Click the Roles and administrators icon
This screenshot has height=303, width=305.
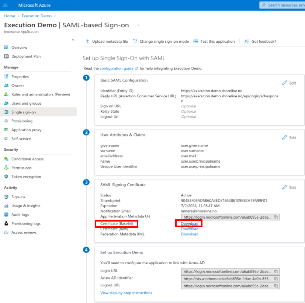tap(6, 94)
